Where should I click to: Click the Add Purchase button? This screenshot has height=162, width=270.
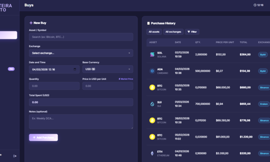[44, 138]
